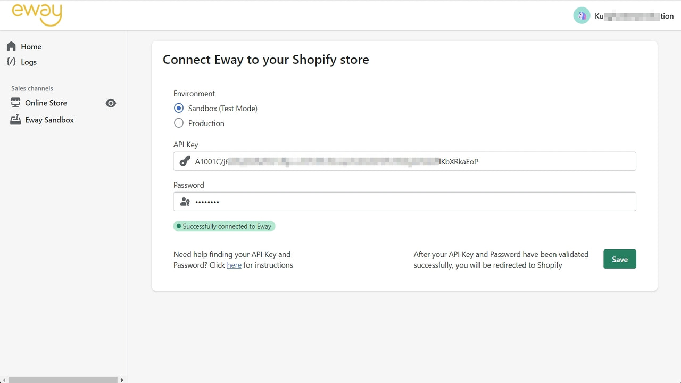Click the 'Environment' label
Viewport: 681px width, 383px height.
194,93
